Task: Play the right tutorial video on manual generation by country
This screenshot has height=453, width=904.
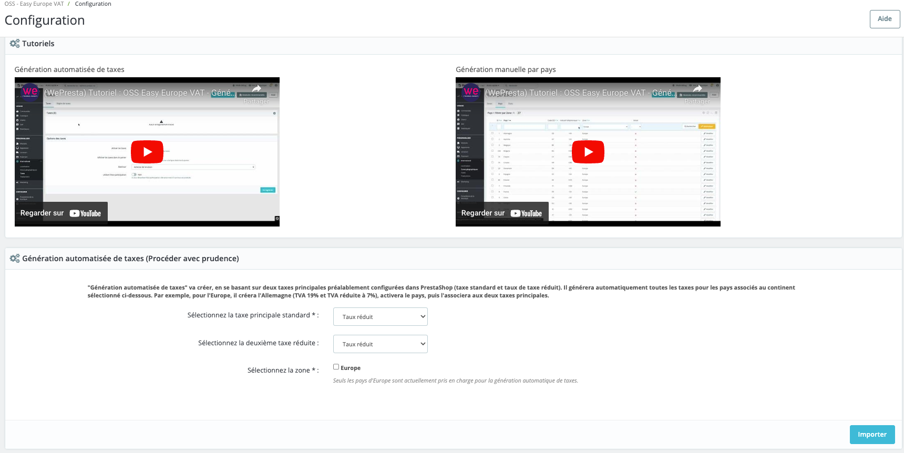Action: coord(588,152)
